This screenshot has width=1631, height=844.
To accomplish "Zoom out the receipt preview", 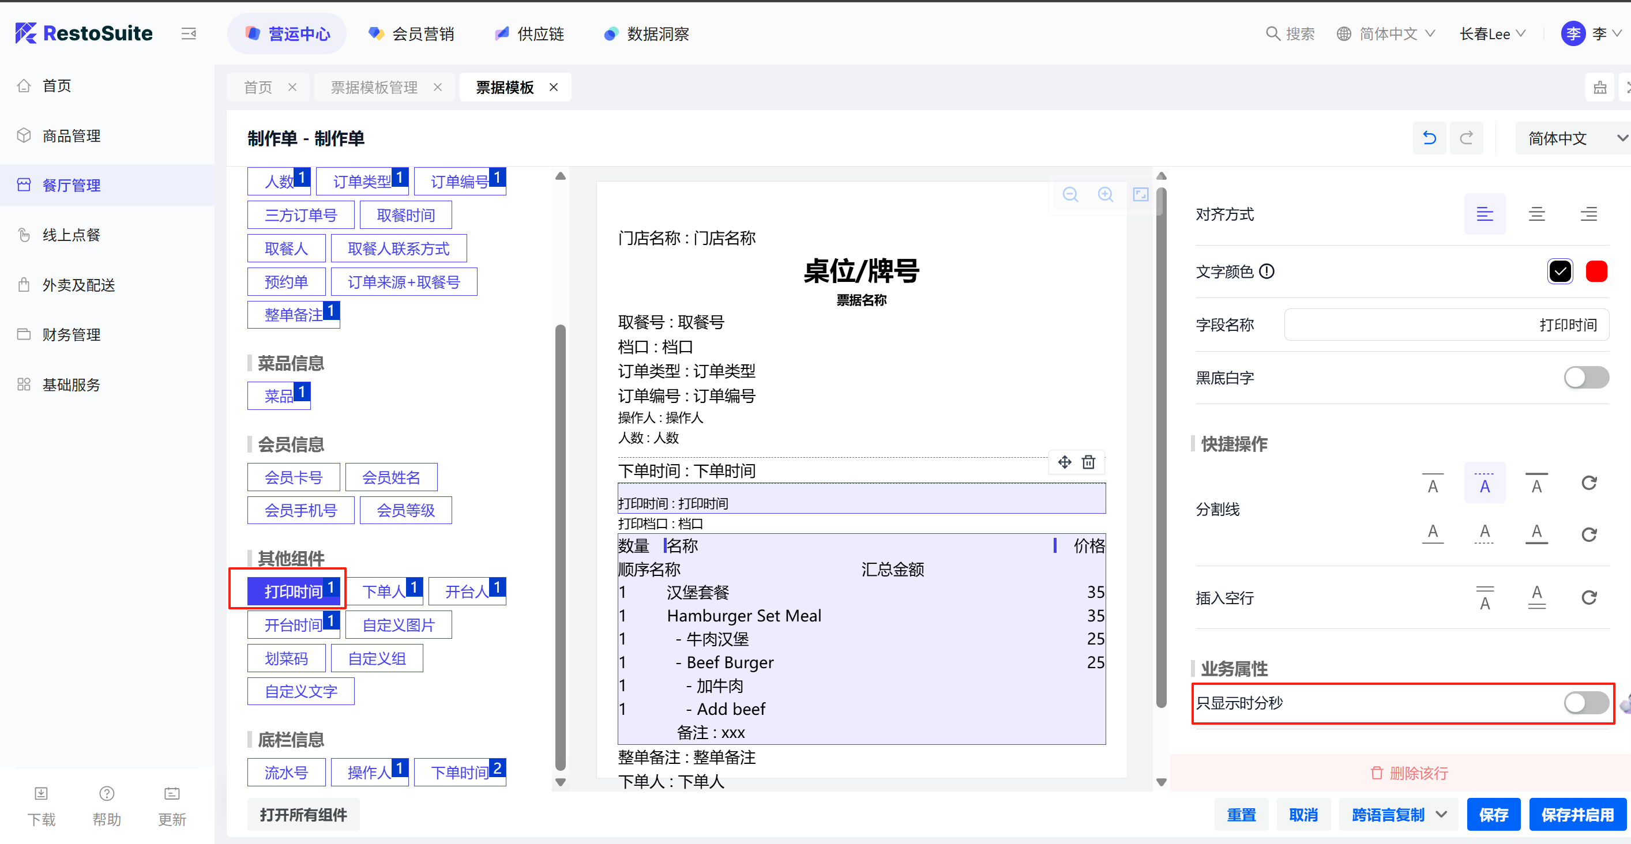I will click(x=1070, y=194).
